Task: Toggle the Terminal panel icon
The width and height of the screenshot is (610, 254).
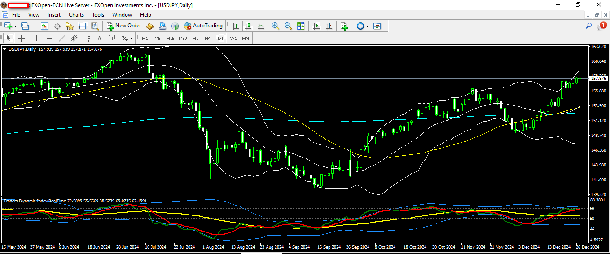Action: pos(82,26)
